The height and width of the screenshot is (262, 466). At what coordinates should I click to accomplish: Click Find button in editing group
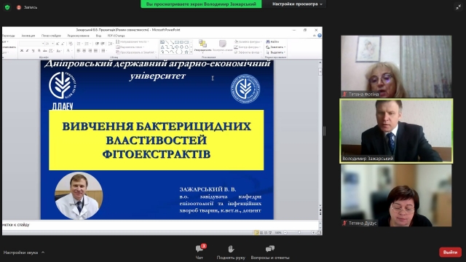pyautogui.click(x=272, y=42)
